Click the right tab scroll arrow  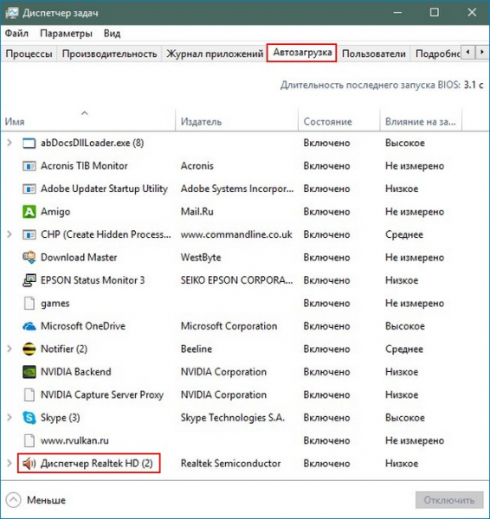[x=481, y=52]
